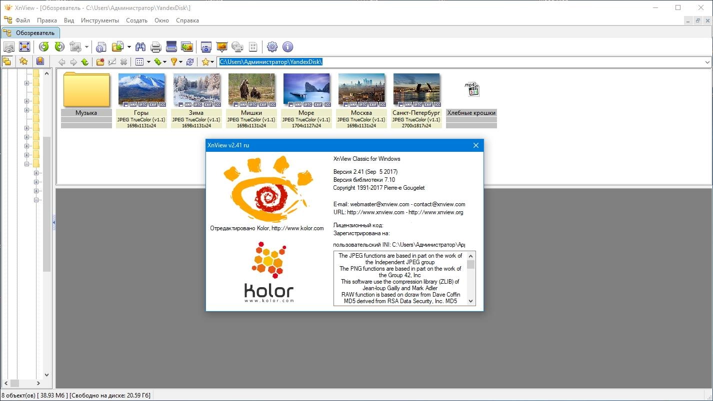Show the categories panel book icon
Image resolution: width=713 pixels, height=401 pixels.
pos(40,61)
